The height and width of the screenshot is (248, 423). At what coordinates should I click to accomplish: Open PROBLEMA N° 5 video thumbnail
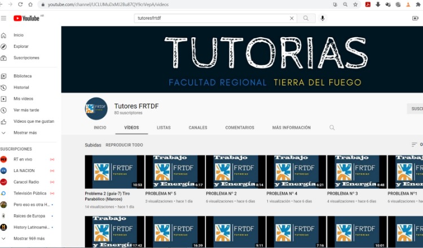(x=175, y=172)
